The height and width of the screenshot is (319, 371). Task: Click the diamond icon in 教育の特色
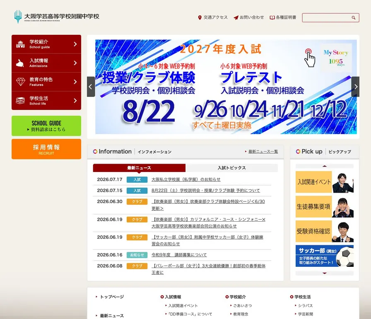click(x=21, y=82)
